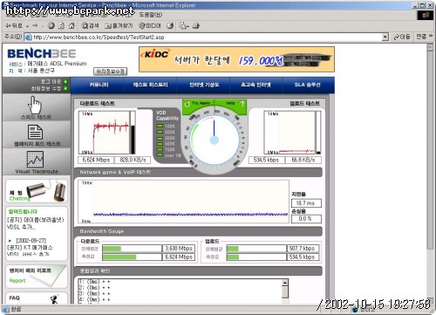Click the 66.8 KB/s upload value

(303, 160)
